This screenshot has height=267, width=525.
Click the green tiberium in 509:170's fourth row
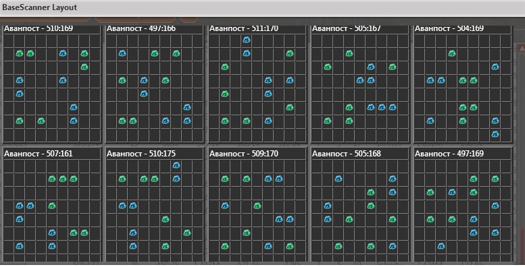(x=257, y=206)
